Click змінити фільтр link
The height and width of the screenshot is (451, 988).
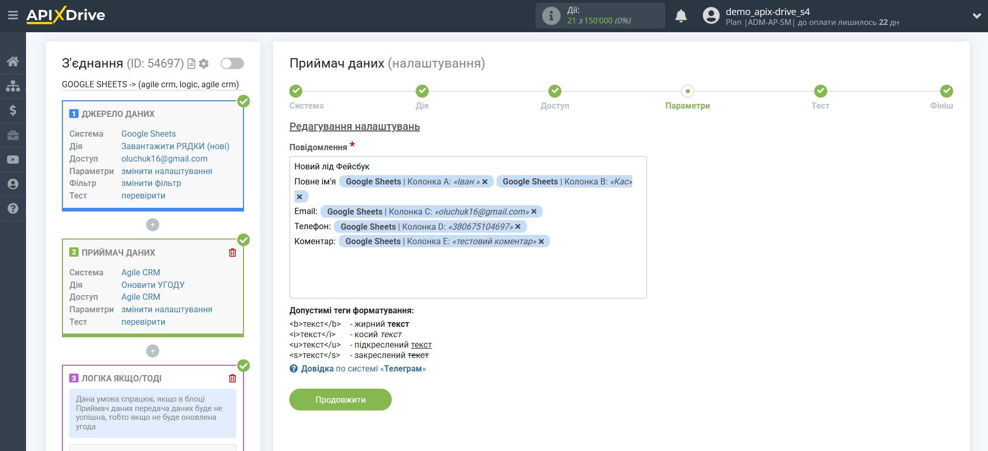tap(151, 183)
